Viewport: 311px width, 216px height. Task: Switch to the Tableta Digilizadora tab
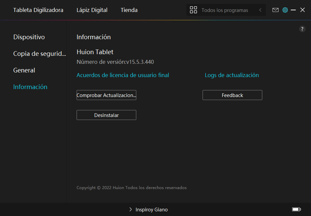pos(38,10)
